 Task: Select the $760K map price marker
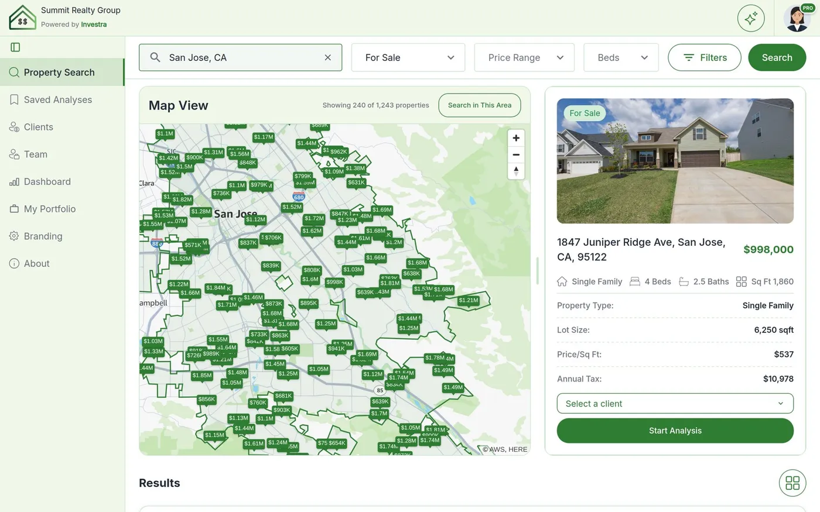coord(258,403)
